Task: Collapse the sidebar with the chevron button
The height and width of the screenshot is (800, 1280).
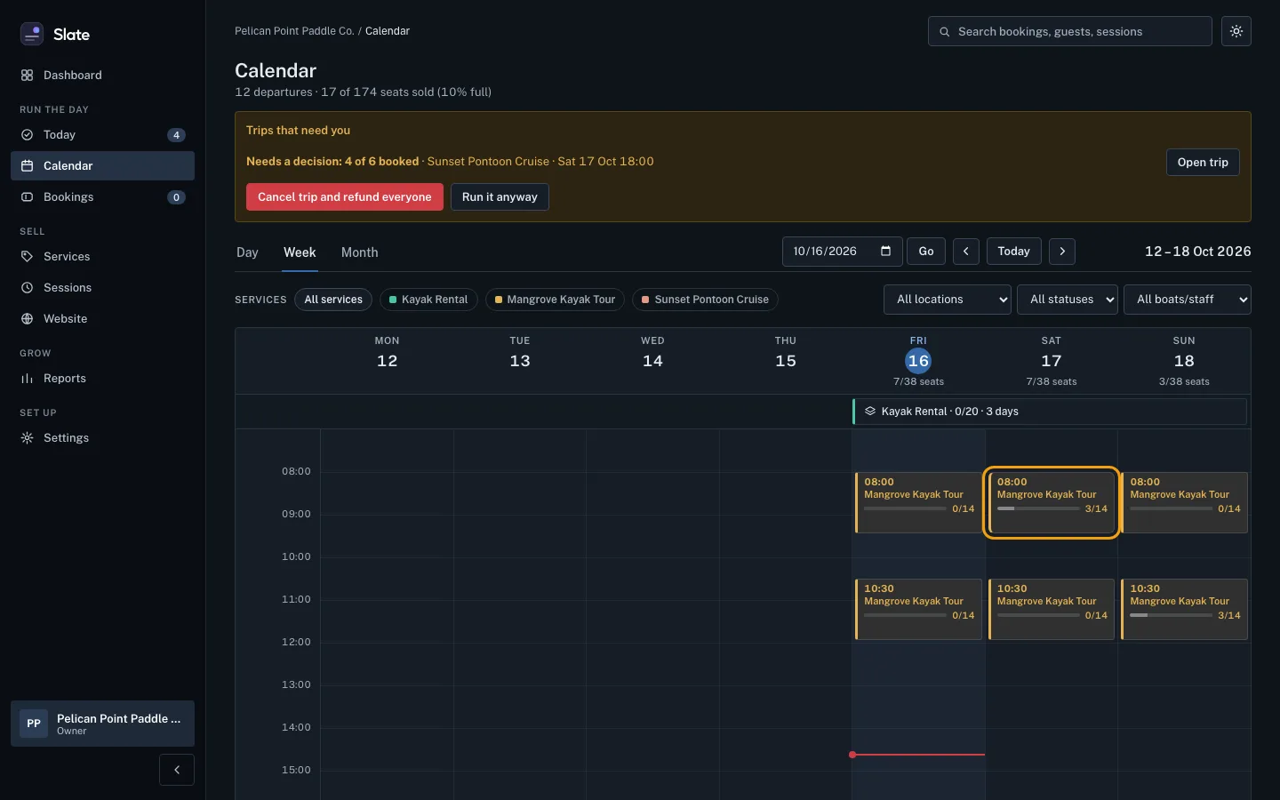Action: pyautogui.click(x=177, y=770)
